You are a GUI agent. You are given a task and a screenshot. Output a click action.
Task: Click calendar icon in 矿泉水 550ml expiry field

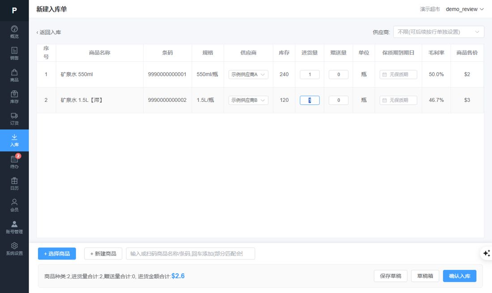click(x=384, y=75)
